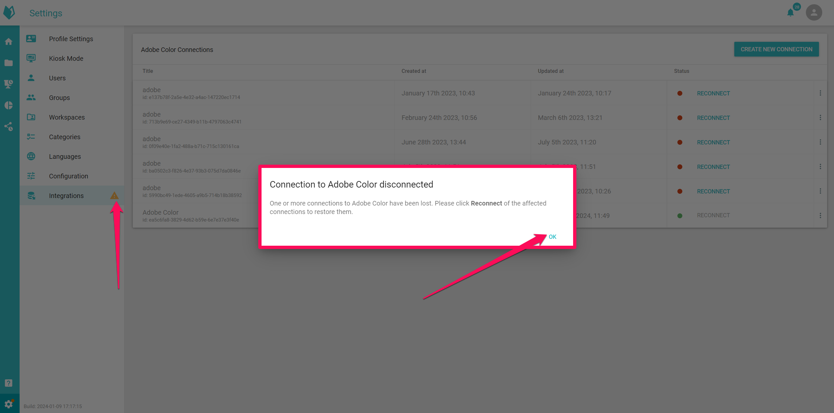Reconnect the June 28th 2023 connection
The width and height of the screenshot is (834, 413).
[713, 142]
